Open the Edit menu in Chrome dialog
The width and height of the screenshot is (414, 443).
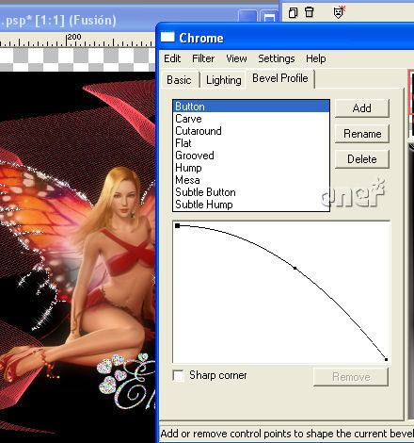[172, 58]
